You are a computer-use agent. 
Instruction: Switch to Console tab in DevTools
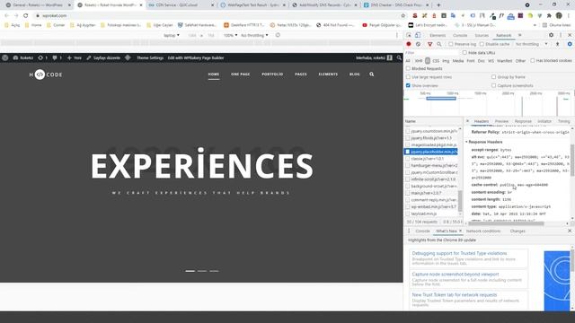460,36
